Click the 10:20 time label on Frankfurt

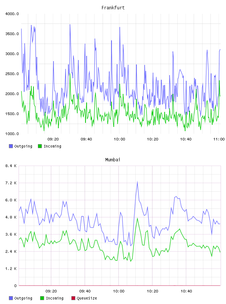coord(152,139)
